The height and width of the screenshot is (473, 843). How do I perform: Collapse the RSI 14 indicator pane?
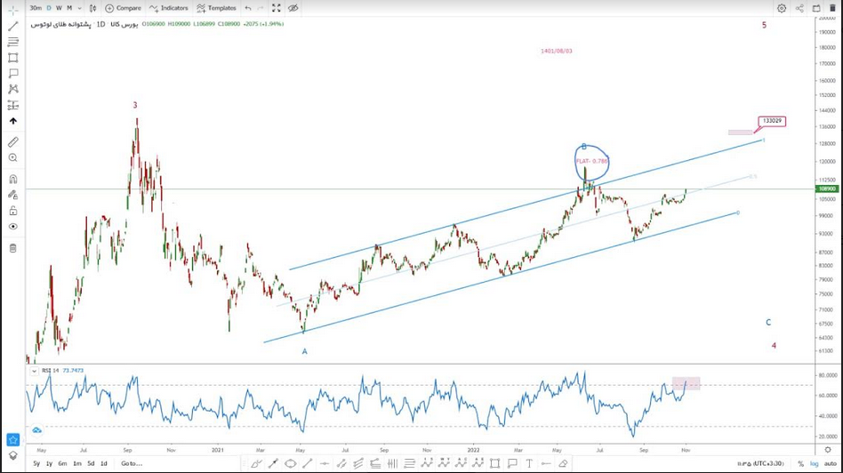click(x=34, y=372)
